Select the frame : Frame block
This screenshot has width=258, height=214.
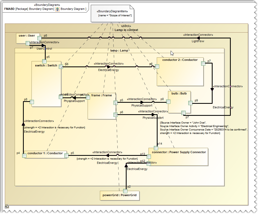[x=102, y=106]
